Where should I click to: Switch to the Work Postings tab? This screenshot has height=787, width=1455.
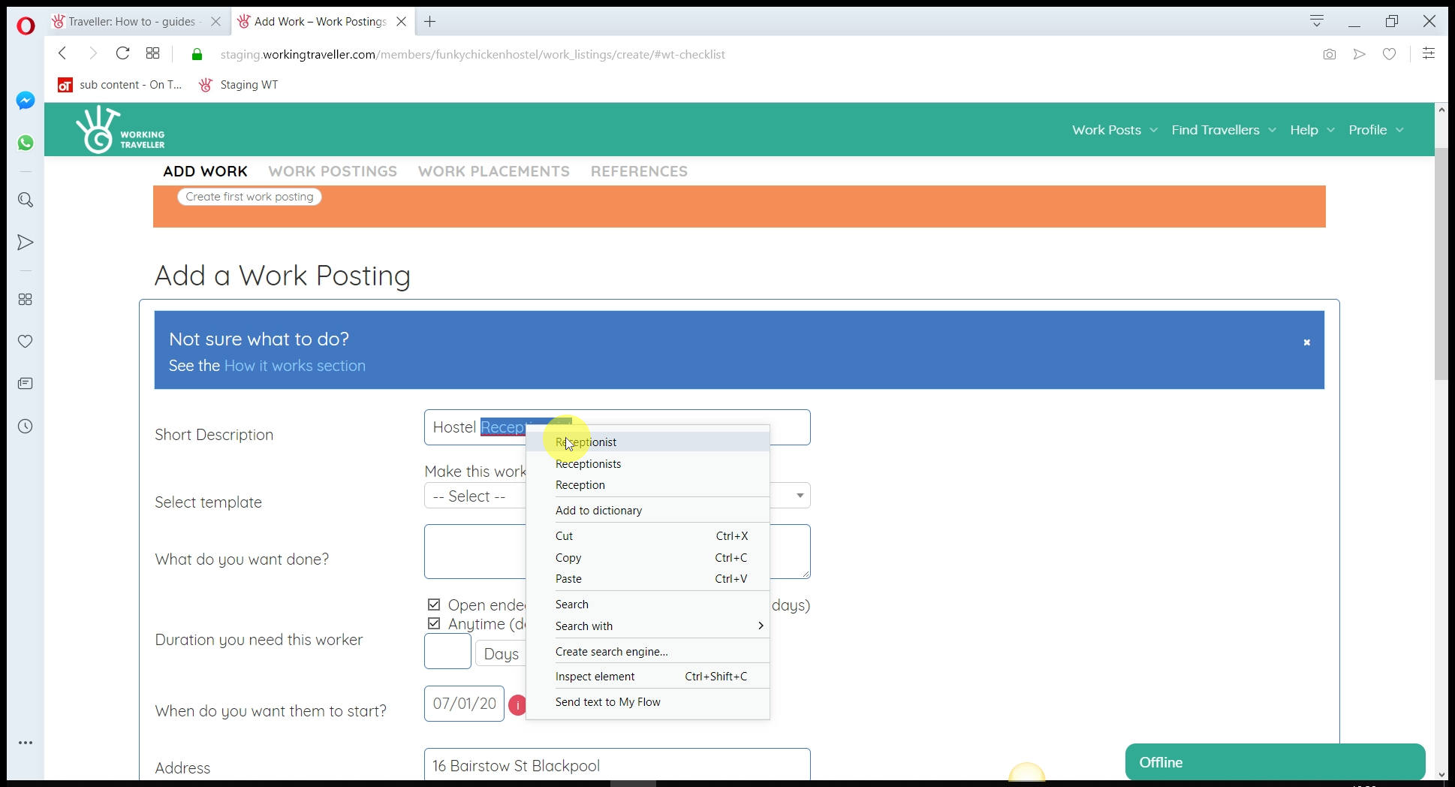click(x=333, y=171)
